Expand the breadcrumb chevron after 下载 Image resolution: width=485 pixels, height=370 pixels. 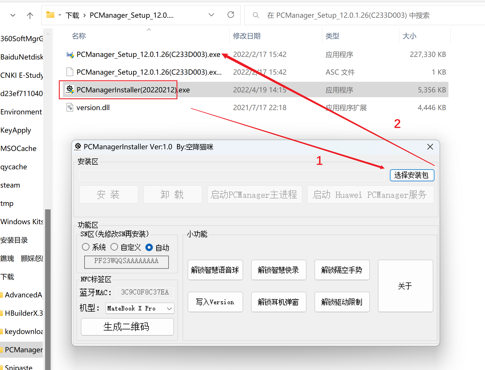[x=85, y=15]
